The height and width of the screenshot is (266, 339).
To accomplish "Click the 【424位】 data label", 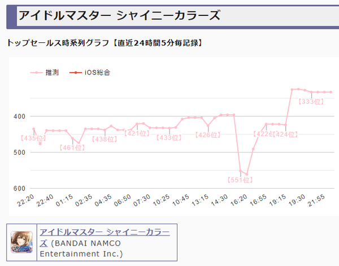I will pos(285,134).
